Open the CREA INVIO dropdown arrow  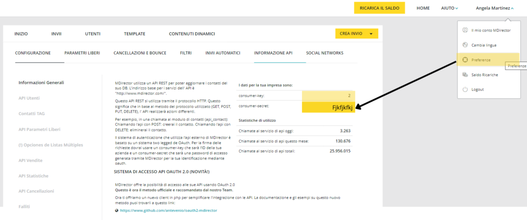pyautogui.click(x=371, y=34)
